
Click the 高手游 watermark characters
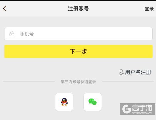click(x=142, y=108)
